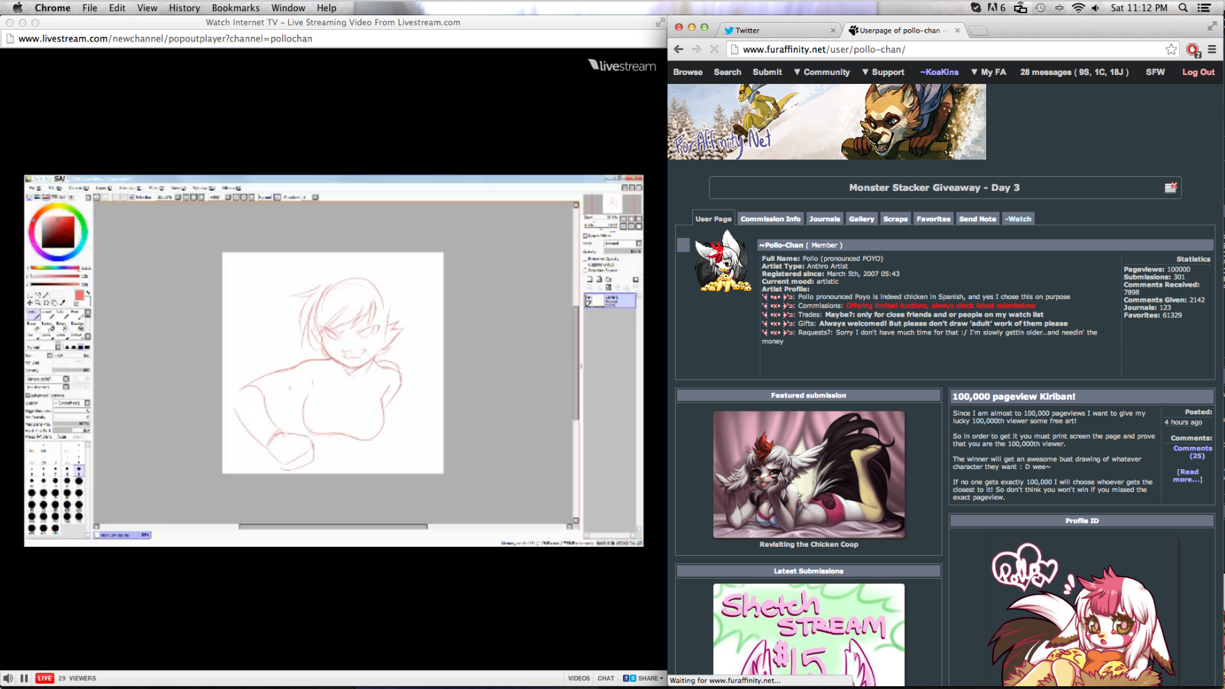This screenshot has height=689, width=1225.
Task: Open the Notification Center list icon
Action: [1205, 8]
